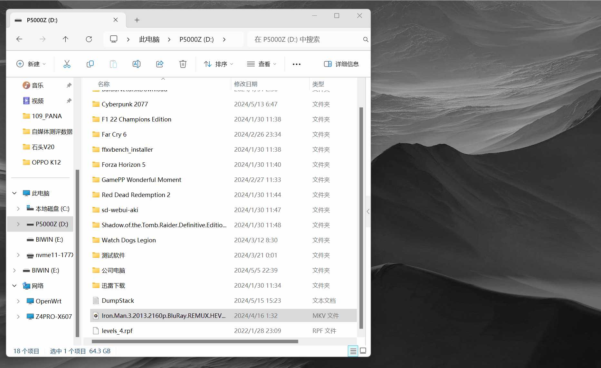
Task: Click the Cut scissors icon
Action: pos(67,64)
